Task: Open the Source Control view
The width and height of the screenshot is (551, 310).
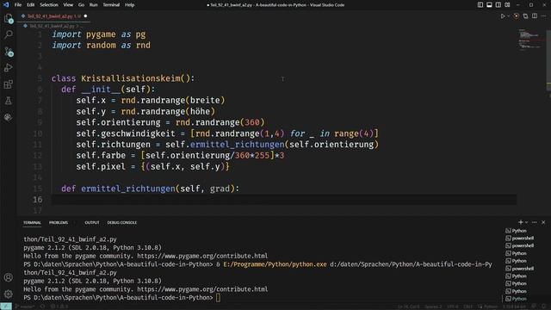Action: 9,52
